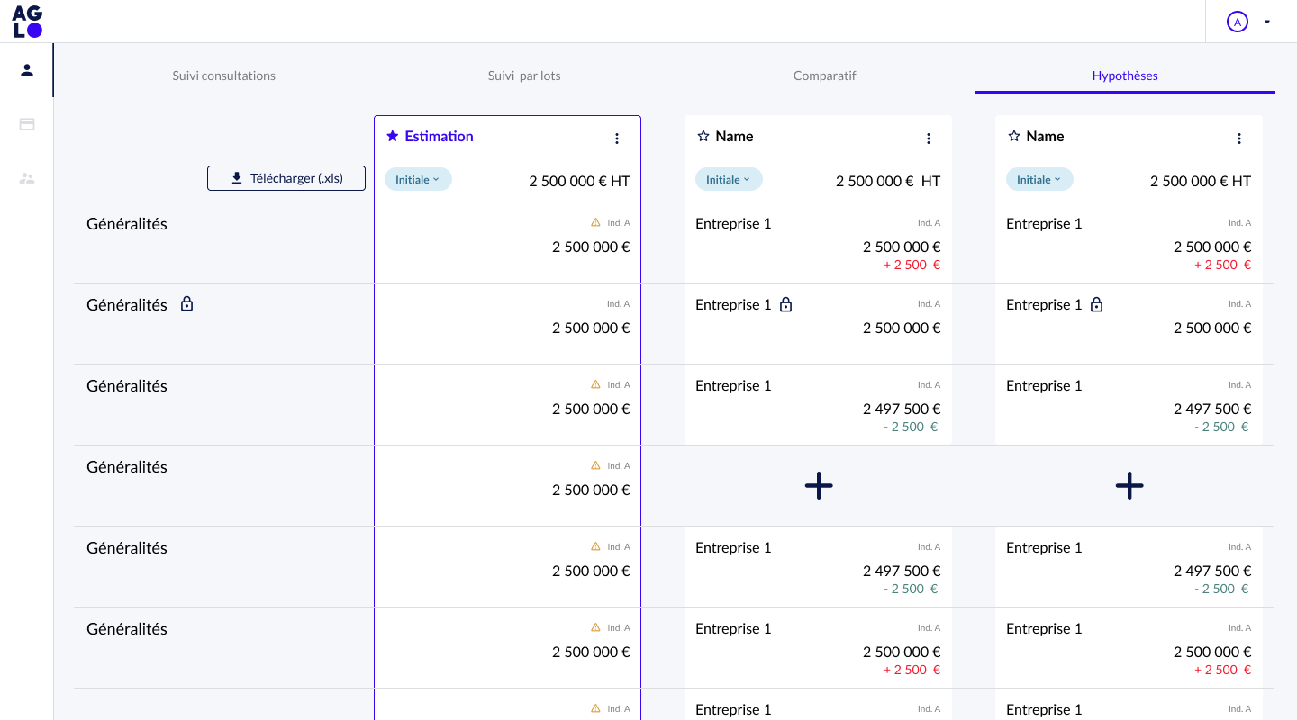Click the Télécharger (.xls) button

tap(286, 178)
